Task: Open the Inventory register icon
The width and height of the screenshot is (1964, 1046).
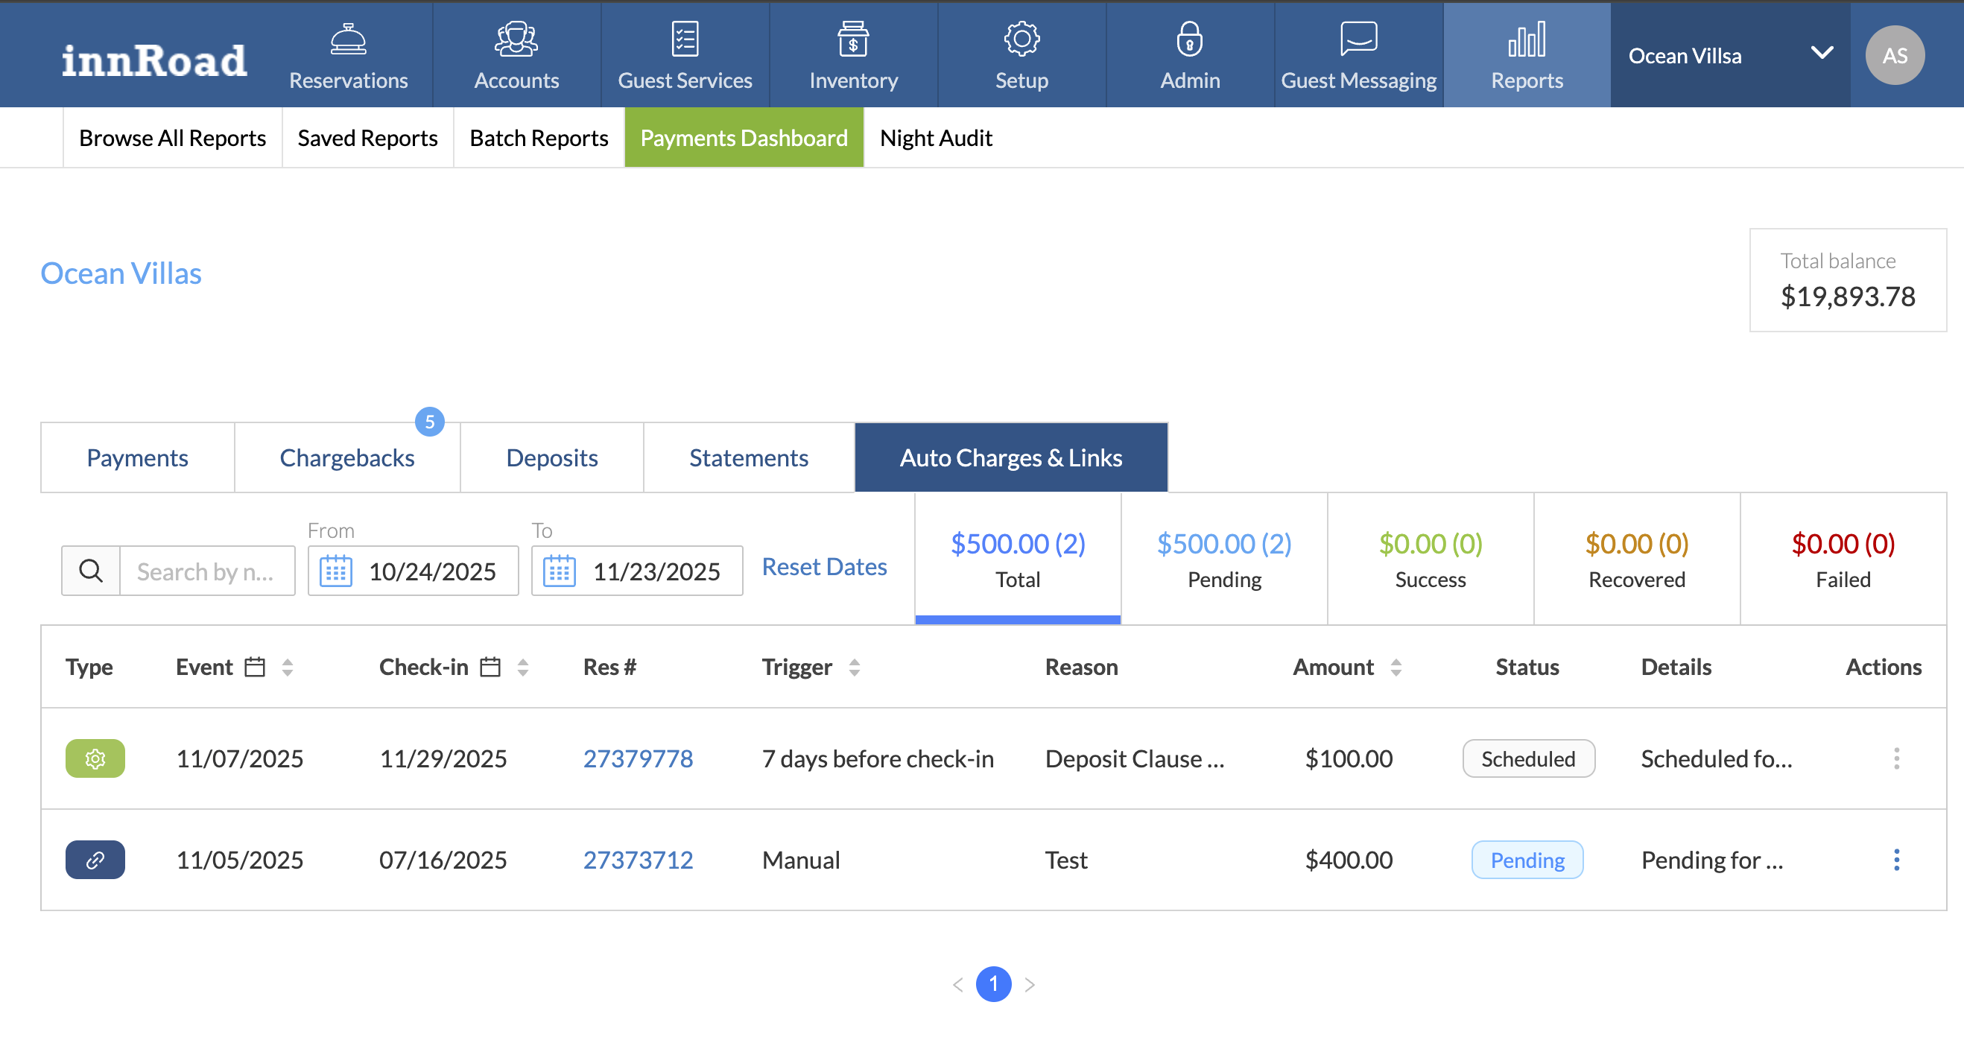Action: pyautogui.click(x=852, y=39)
